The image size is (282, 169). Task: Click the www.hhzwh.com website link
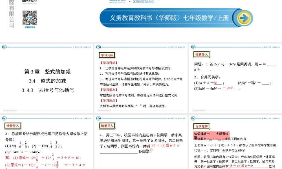(x=29, y=4)
